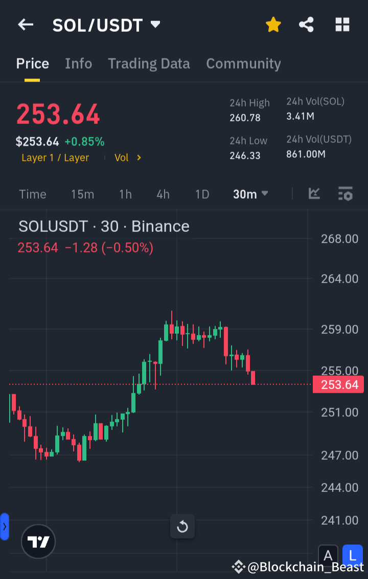This screenshot has width=368, height=579.
Task: Open the markets grid icon
Action: click(342, 24)
